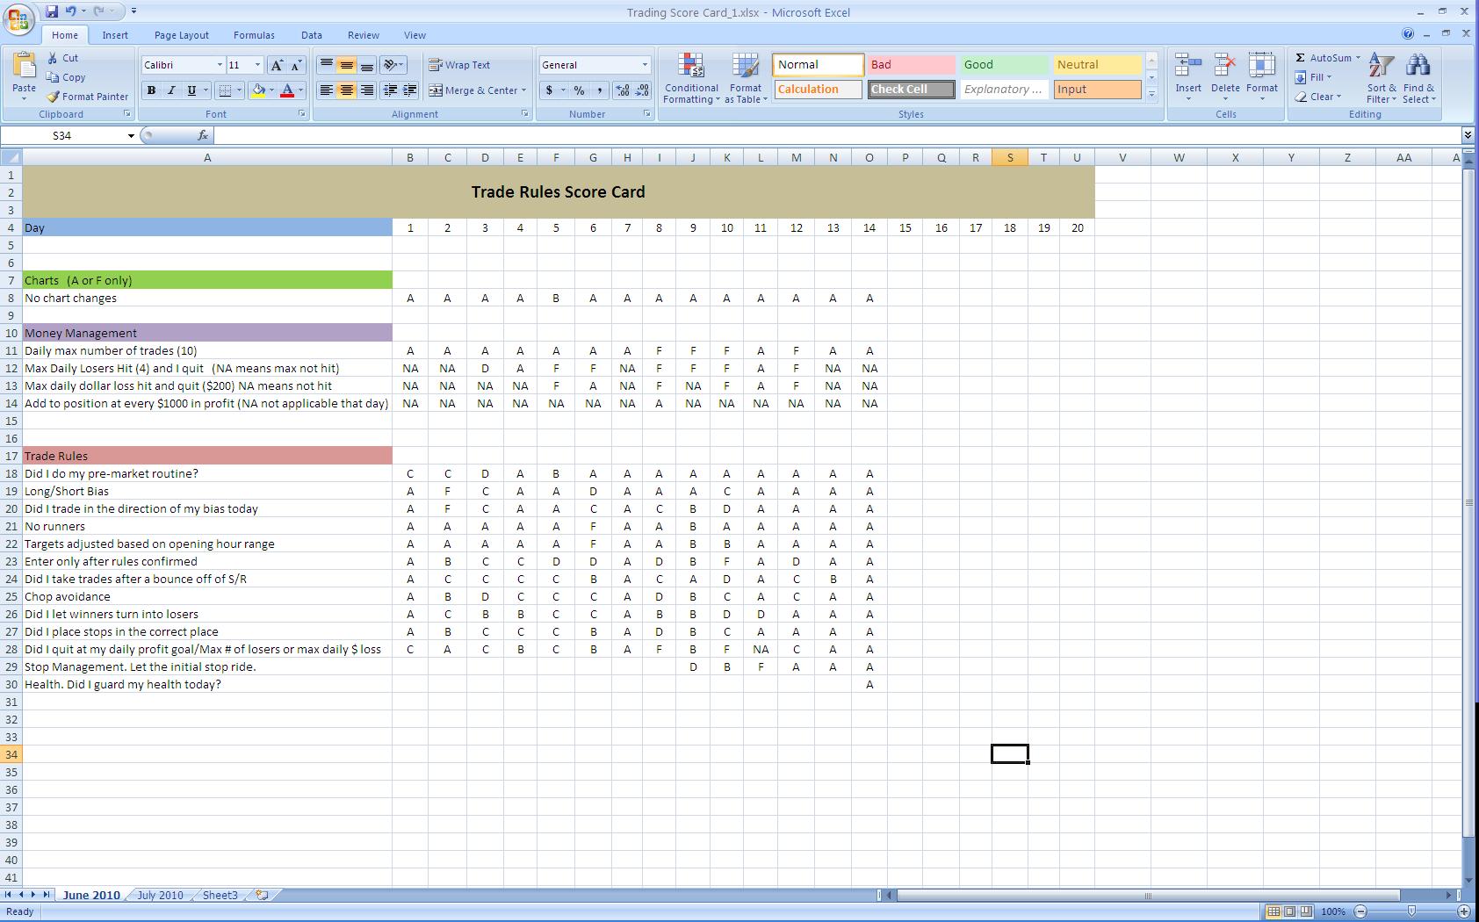
Task: Open AutoSum function dropdown arrow
Action: pos(1358,58)
